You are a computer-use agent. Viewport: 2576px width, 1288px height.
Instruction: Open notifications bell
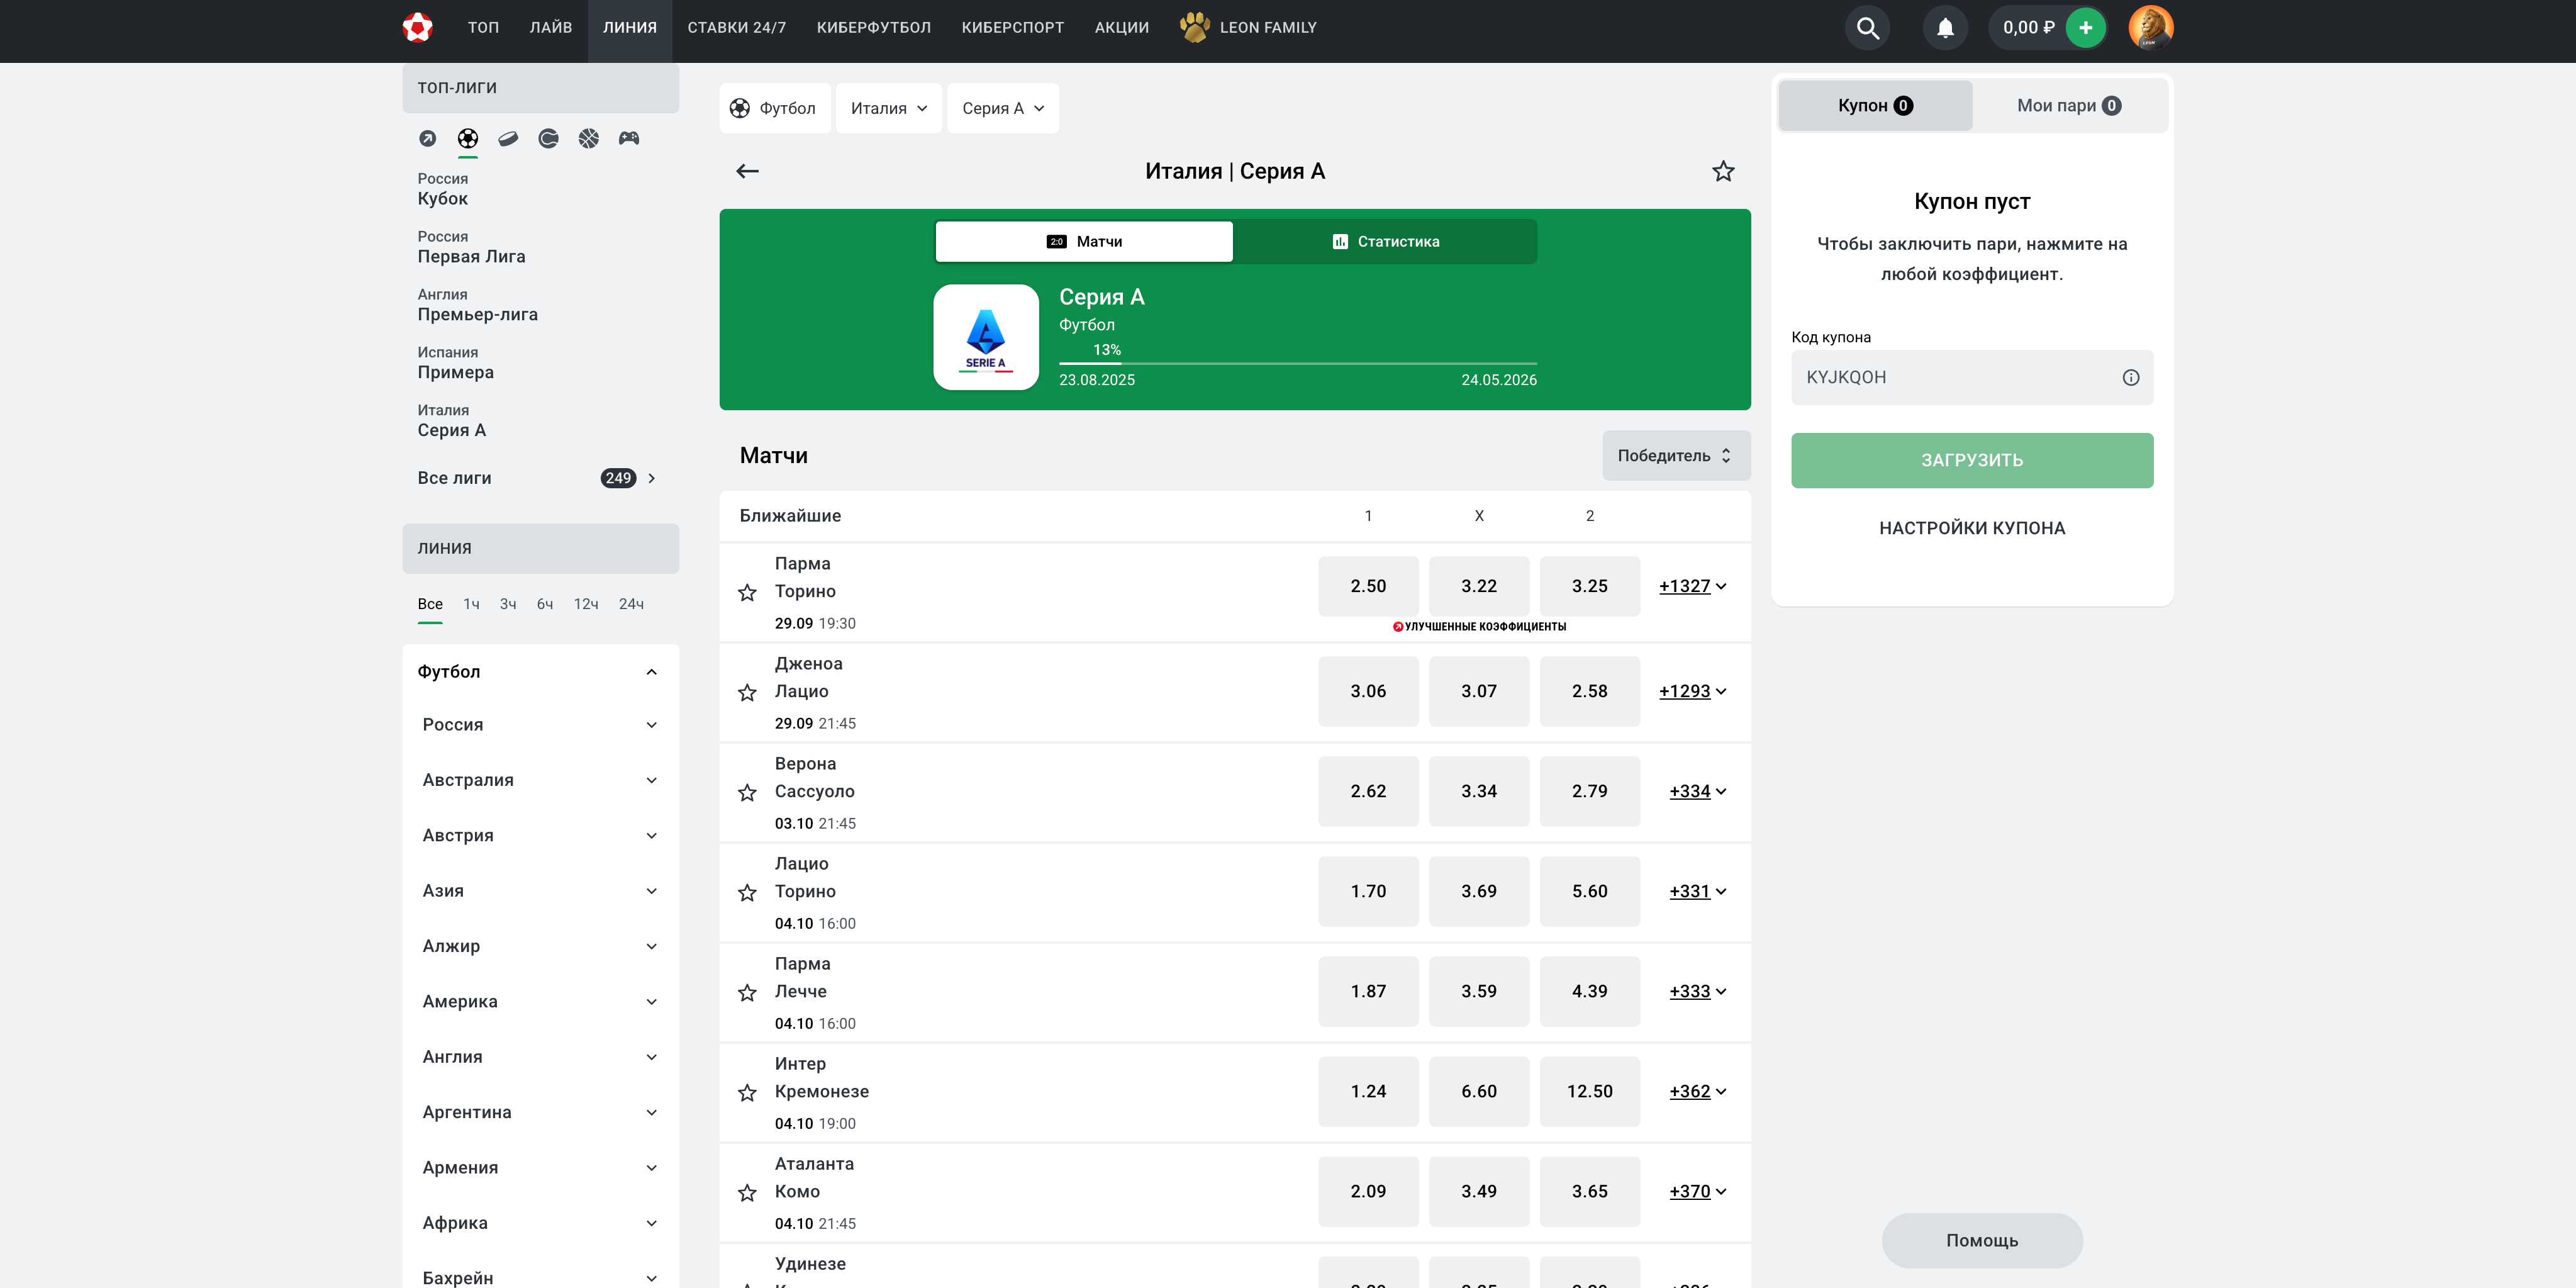click(x=1945, y=28)
